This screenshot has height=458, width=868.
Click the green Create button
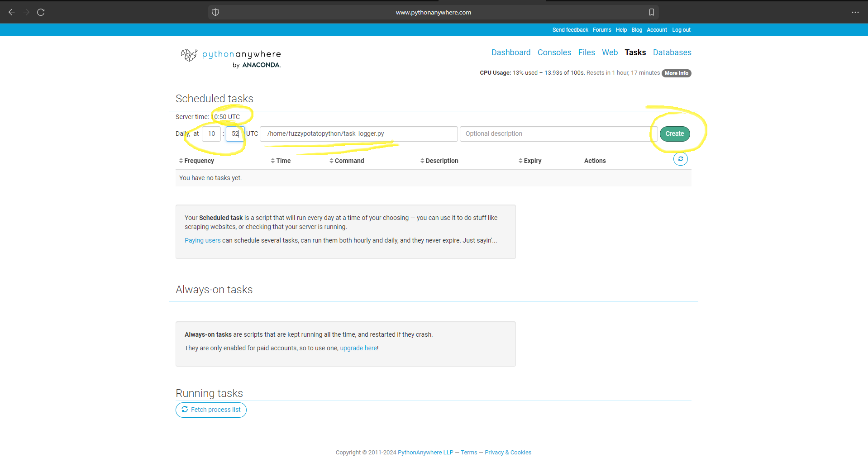[x=675, y=134]
